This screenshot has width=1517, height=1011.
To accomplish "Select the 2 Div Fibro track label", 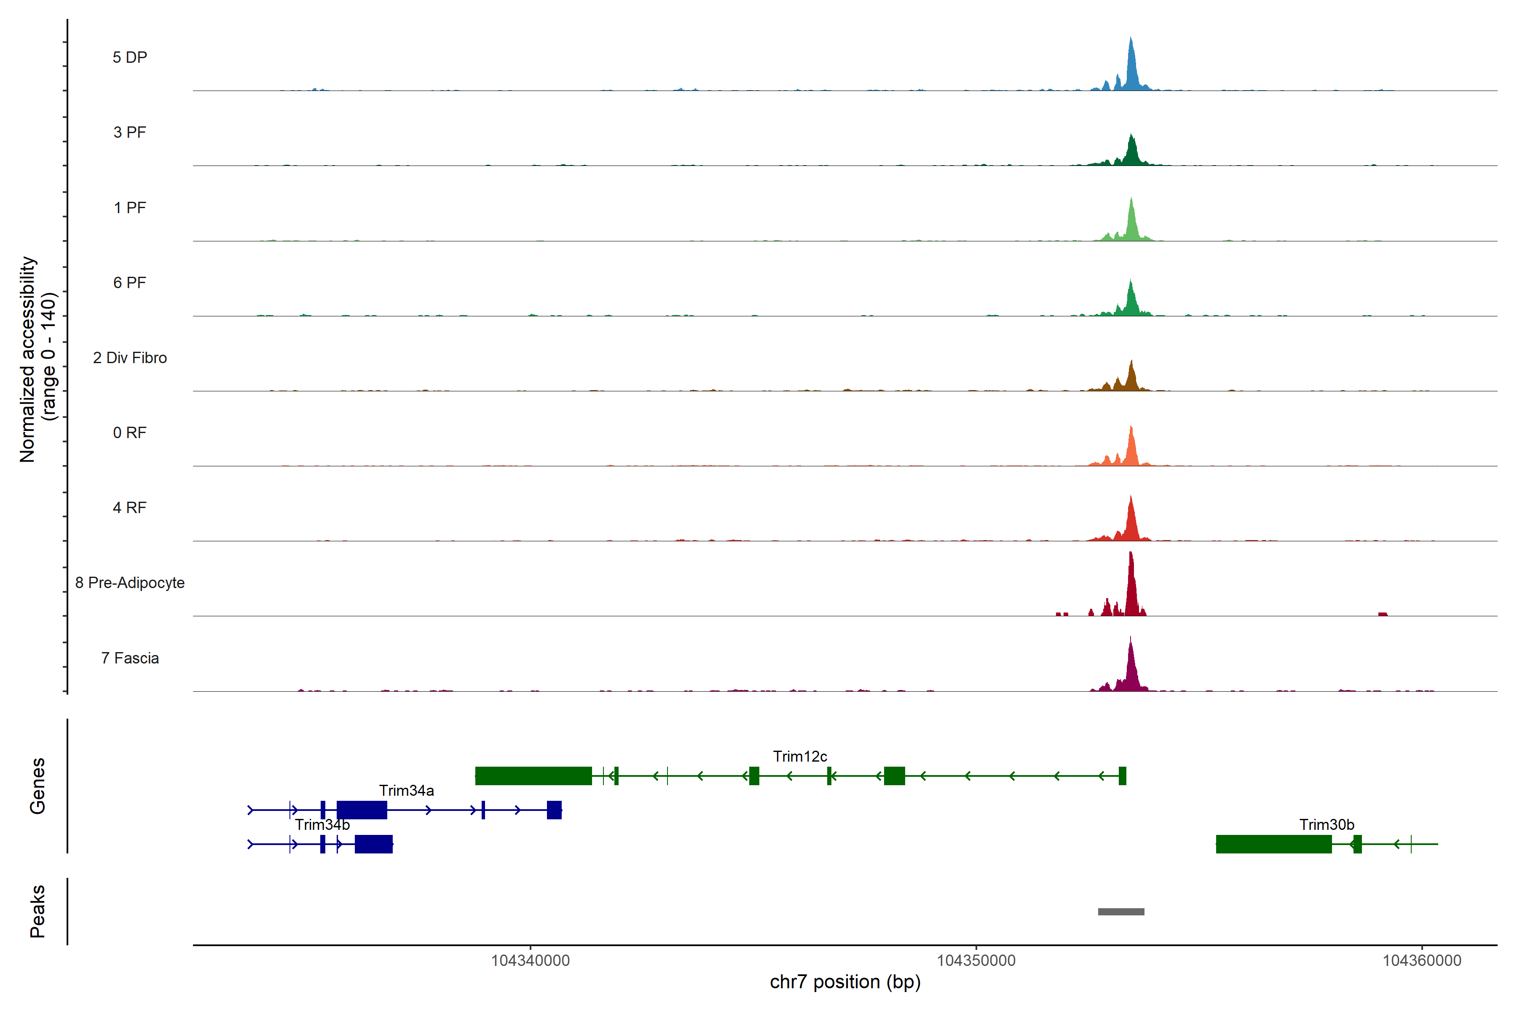I will [130, 358].
